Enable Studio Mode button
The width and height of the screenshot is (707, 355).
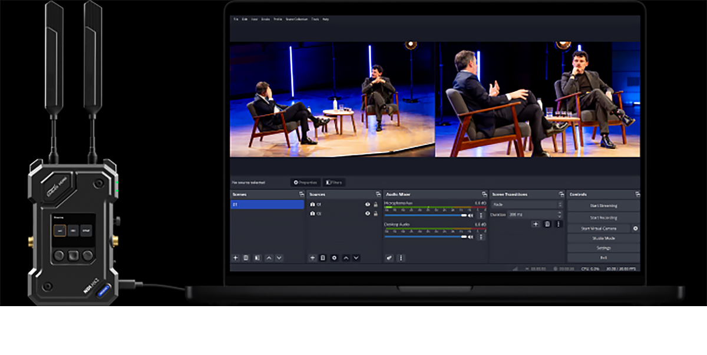[603, 238]
